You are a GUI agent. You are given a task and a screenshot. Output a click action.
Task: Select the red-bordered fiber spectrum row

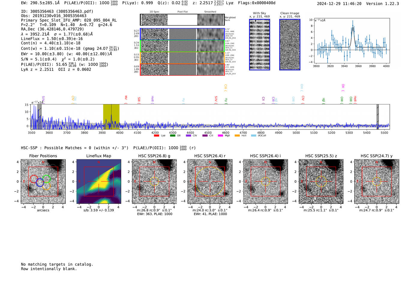click(182, 69)
